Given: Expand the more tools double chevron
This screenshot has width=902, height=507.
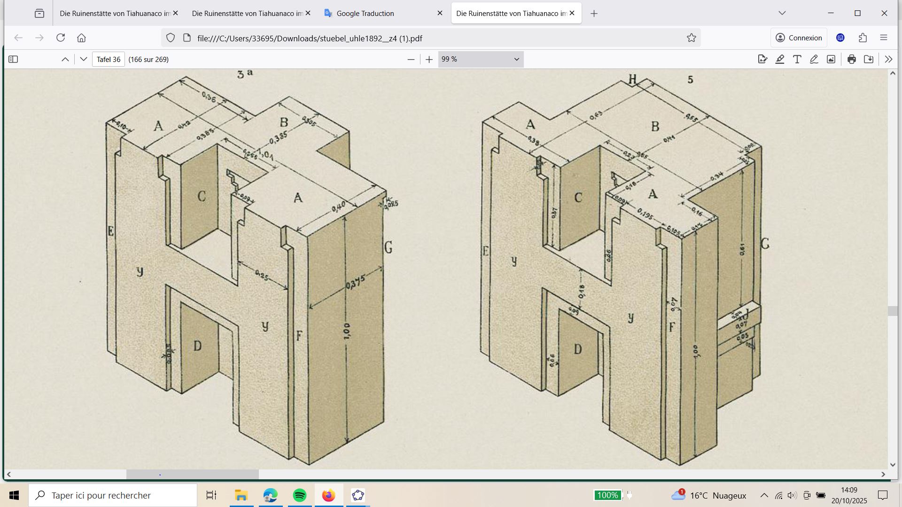Looking at the screenshot, I should pyautogui.click(x=888, y=59).
